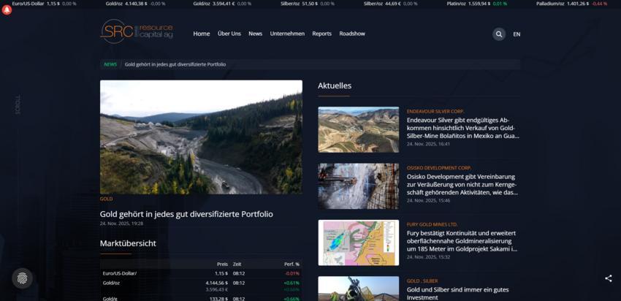The height and width of the screenshot is (301, 621).
Task: Open the search magnifier icon
Action: click(x=499, y=34)
